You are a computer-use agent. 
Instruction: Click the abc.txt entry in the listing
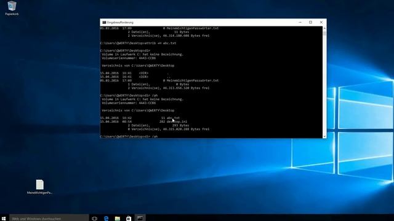coord(174,118)
